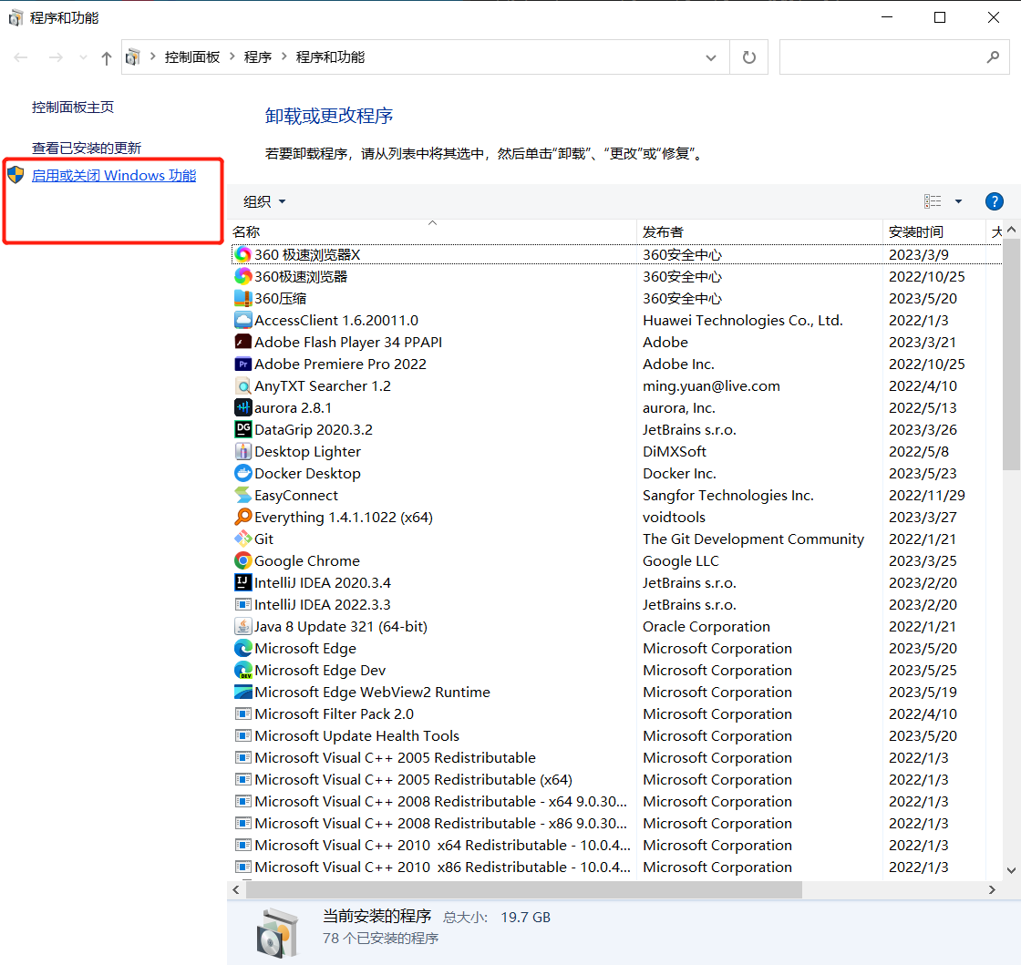Image resolution: width=1021 pixels, height=965 pixels.
Task: Click the Git icon
Action: pyautogui.click(x=242, y=539)
